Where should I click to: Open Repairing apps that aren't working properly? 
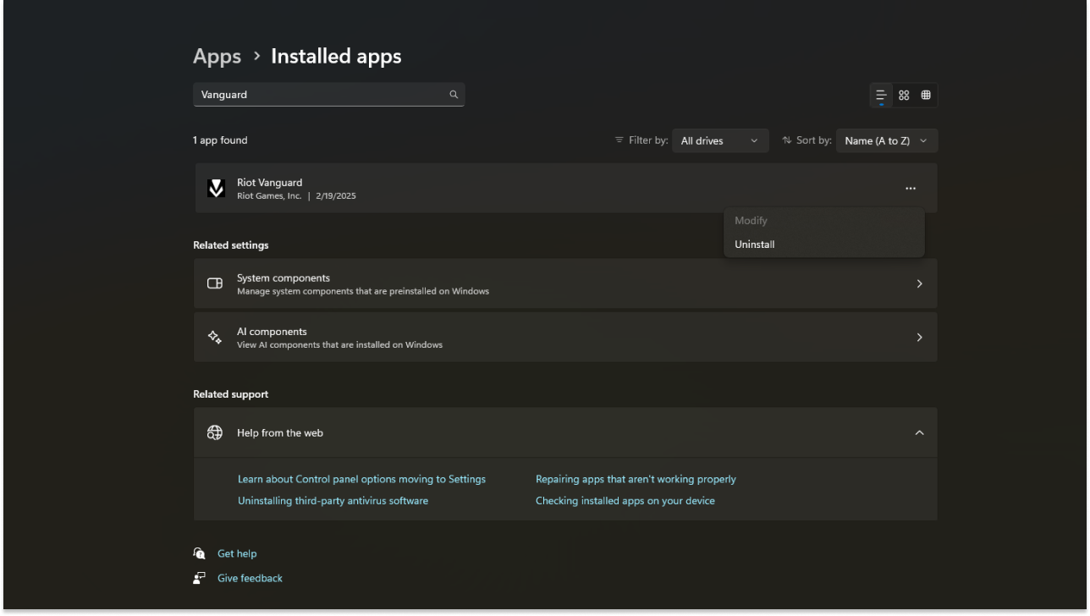636,479
